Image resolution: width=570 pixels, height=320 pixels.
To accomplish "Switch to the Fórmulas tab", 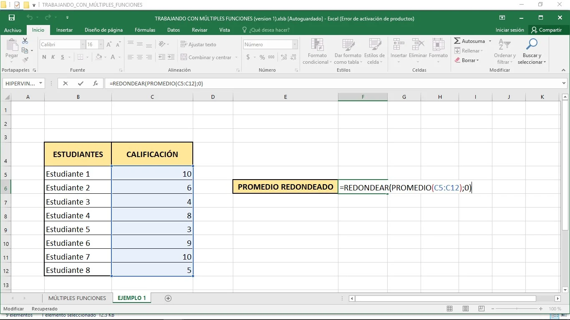I will click(145, 30).
